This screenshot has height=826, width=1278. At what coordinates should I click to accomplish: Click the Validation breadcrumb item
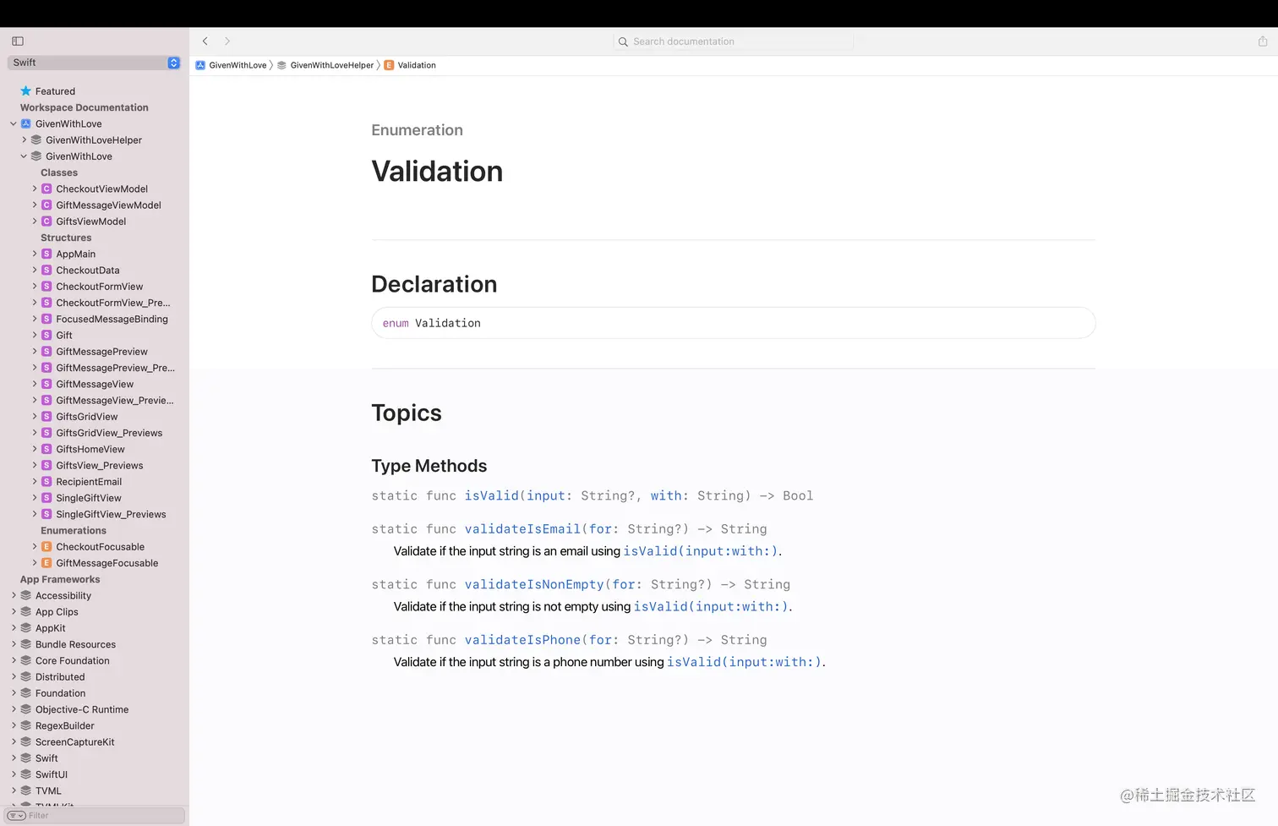[x=410, y=65]
